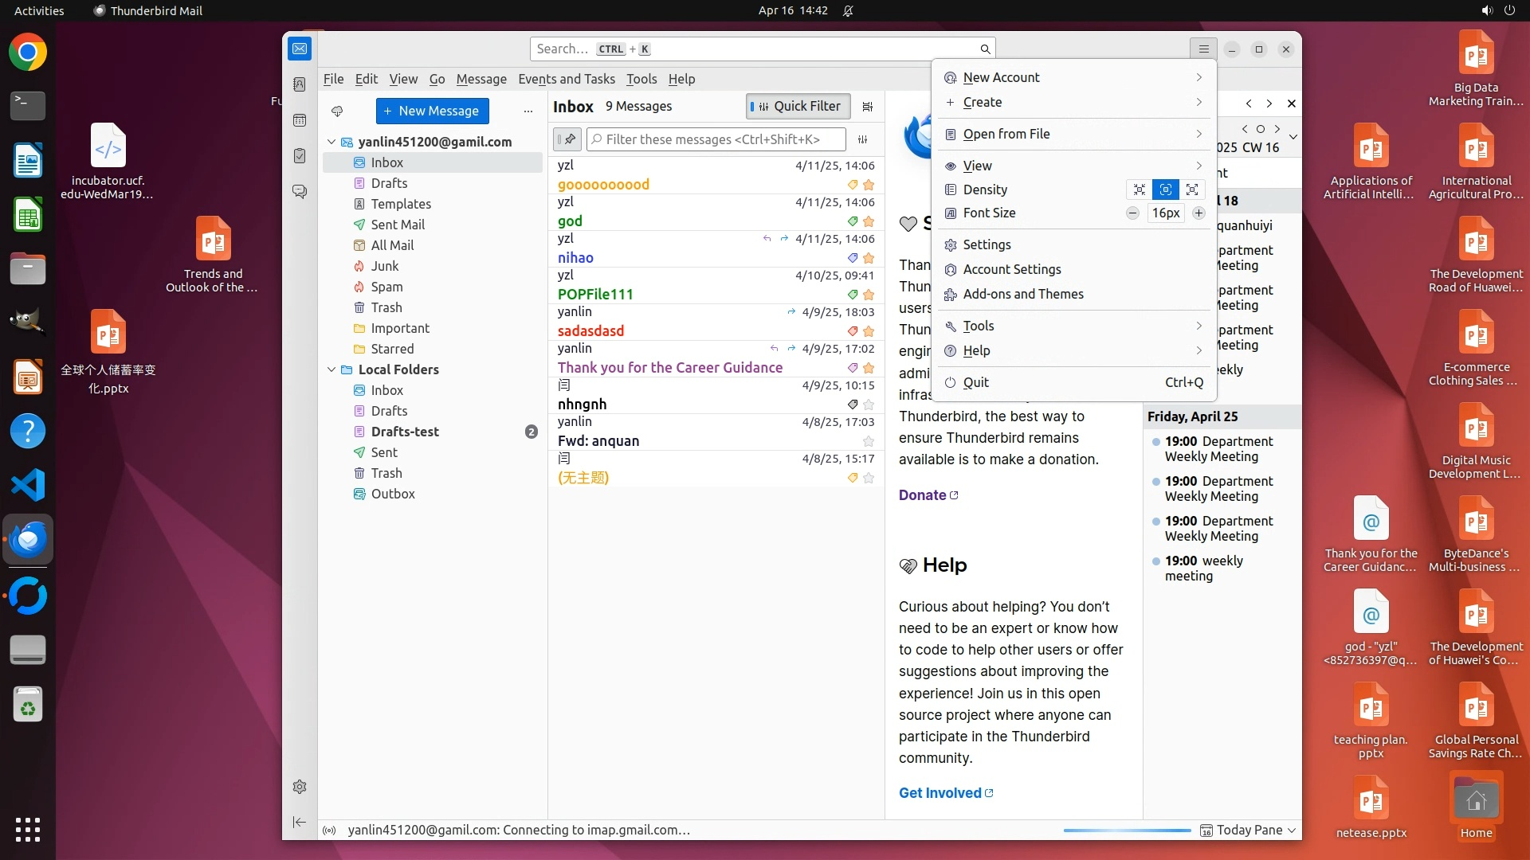Open the Calendar sidebar icon
1530x860 pixels.
pyautogui.click(x=300, y=120)
